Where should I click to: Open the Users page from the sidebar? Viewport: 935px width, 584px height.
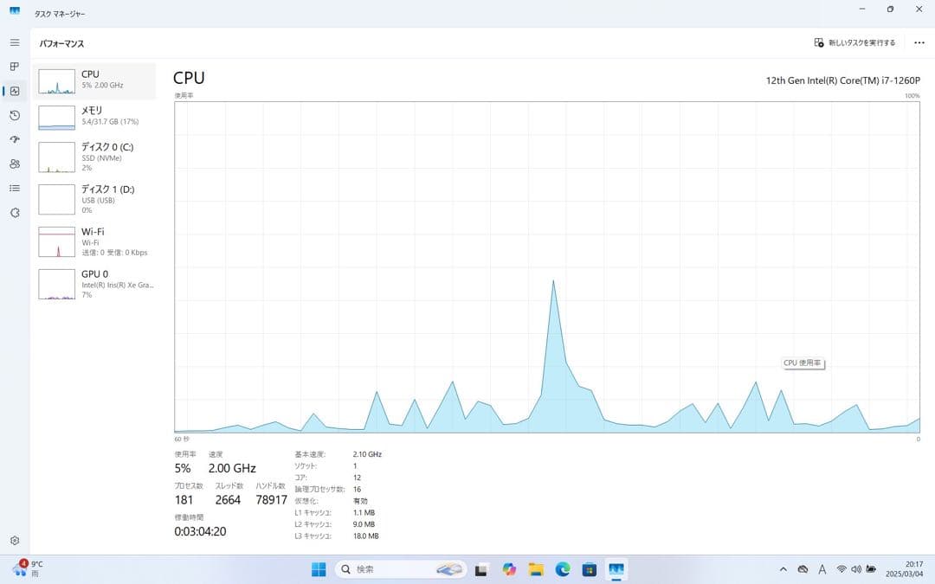[x=14, y=164]
